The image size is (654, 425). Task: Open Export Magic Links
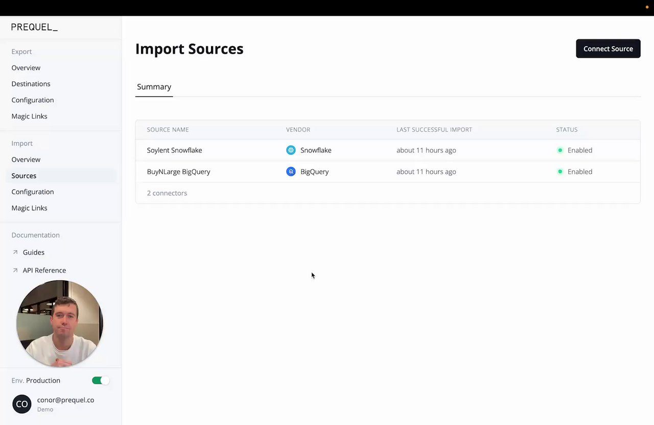point(29,116)
